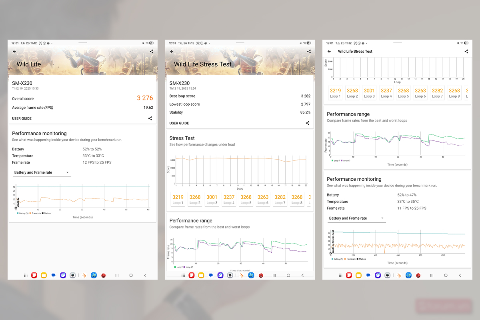
Task: Open Battery and Frame rate dropdown on right screen
Action: click(356, 218)
